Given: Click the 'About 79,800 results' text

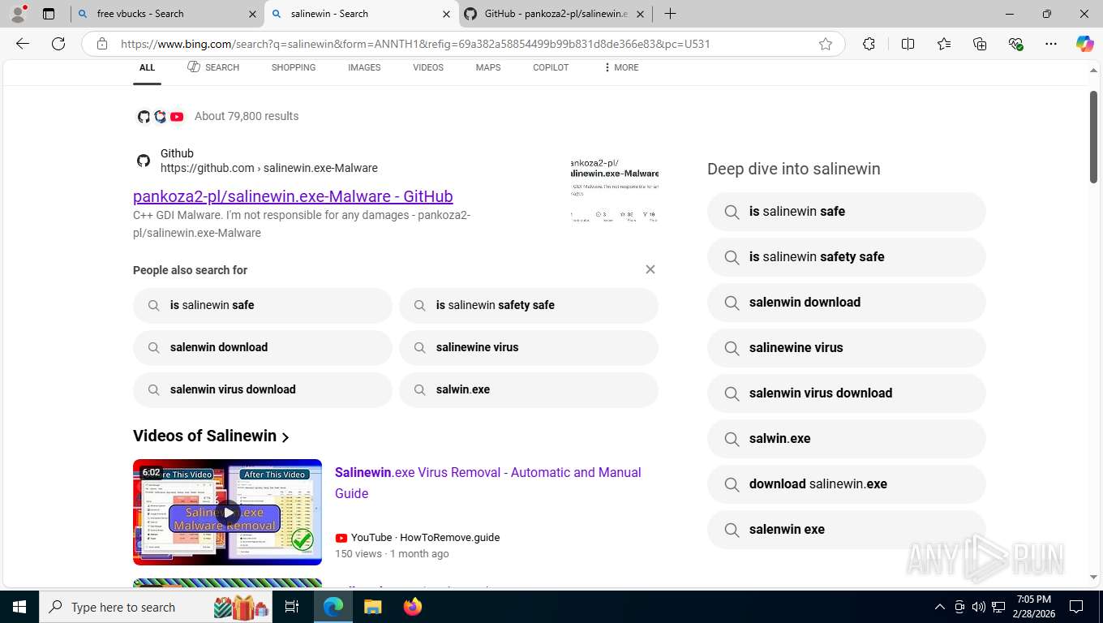Looking at the screenshot, I should tap(247, 116).
